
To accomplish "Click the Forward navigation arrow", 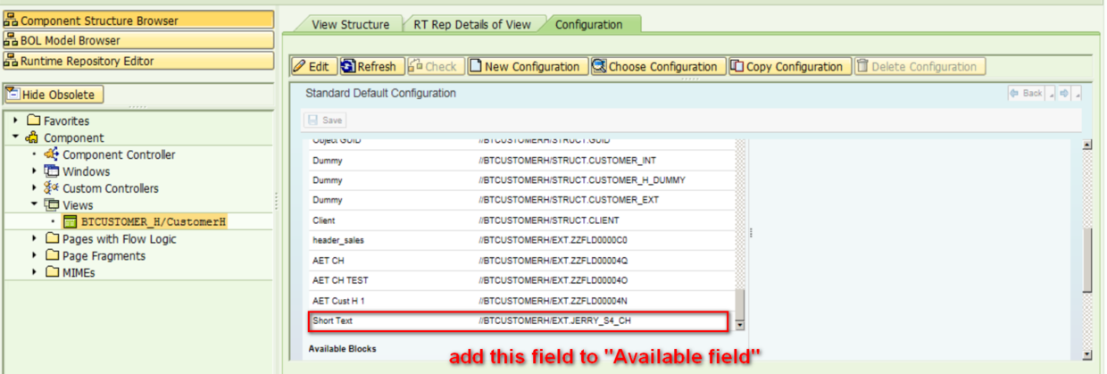I will coord(1065,94).
